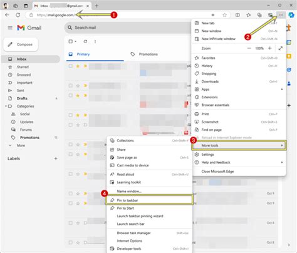This screenshot has height=253, width=297.
Task: Star the first email in list
Action: (78, 66)
